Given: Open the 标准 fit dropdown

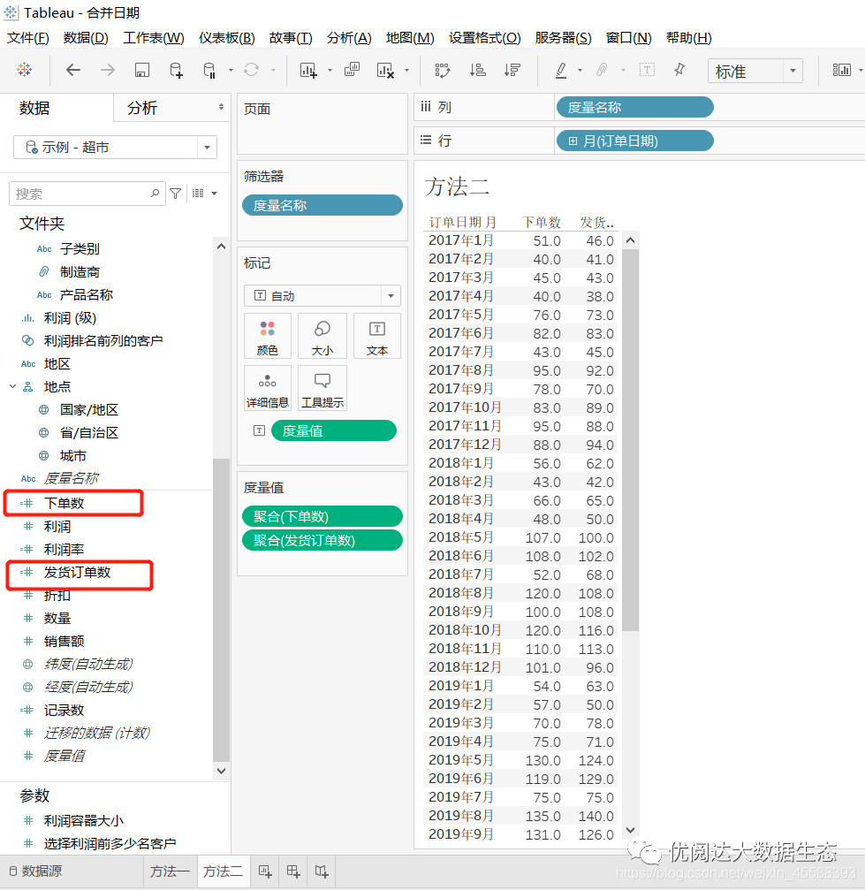Looking at the screenshot, I should (793, 72).
